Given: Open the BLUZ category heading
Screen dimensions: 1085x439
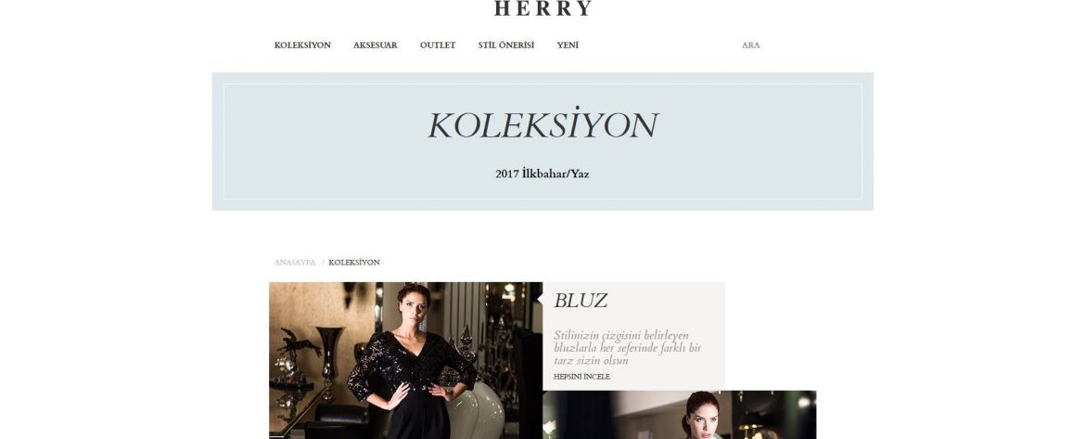Looking at the screenshot, I should pyautogui.click(x=581, y=301).
